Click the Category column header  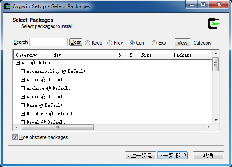[32, 55]
